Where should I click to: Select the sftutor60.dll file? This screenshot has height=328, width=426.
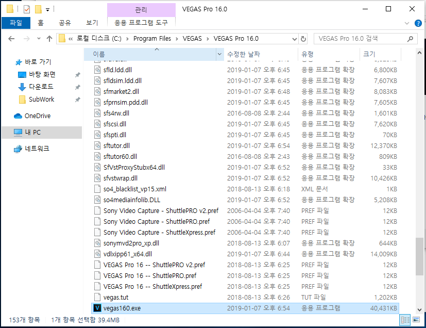click(246, 157)
